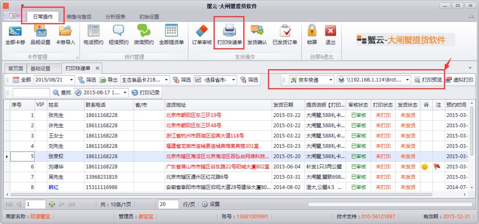Switch to 分析报表 ribbon tab
This screenshot has width=479, height=224.
pyautogui.click(x=116, y=17)
